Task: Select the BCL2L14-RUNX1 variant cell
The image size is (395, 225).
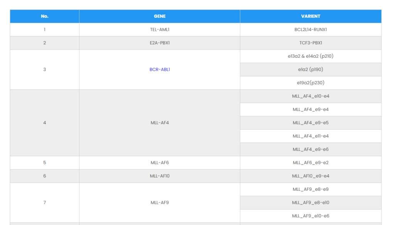Action: 311,30
